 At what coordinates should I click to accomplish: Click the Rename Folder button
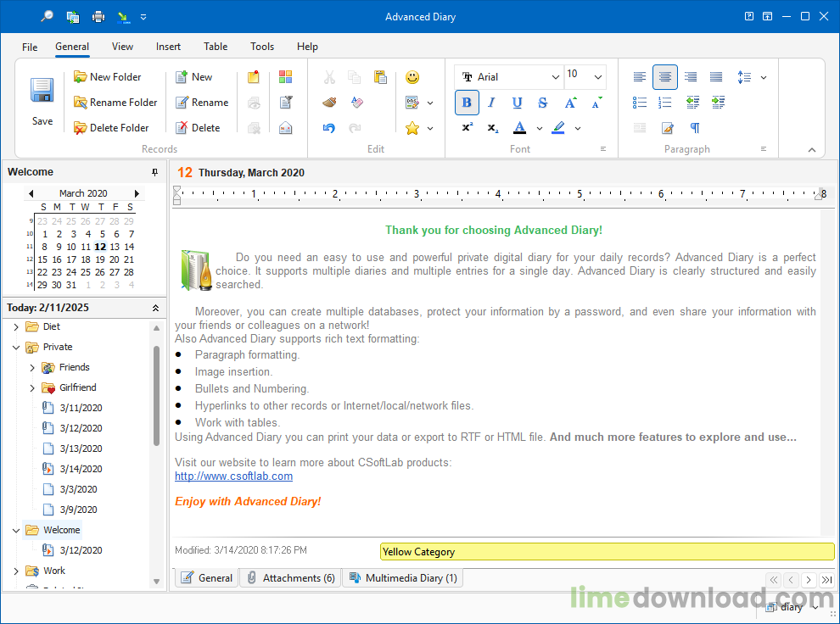click(115, 103)
